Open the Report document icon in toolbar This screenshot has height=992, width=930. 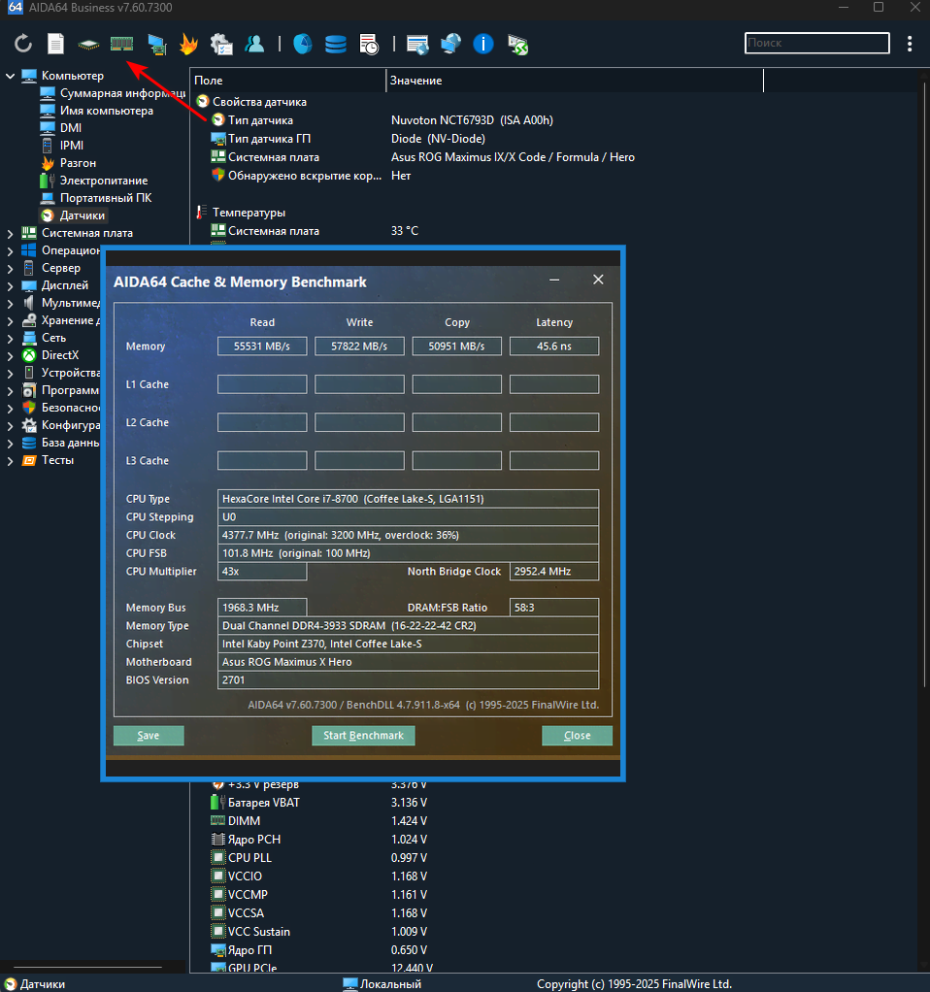click(55, 44)
